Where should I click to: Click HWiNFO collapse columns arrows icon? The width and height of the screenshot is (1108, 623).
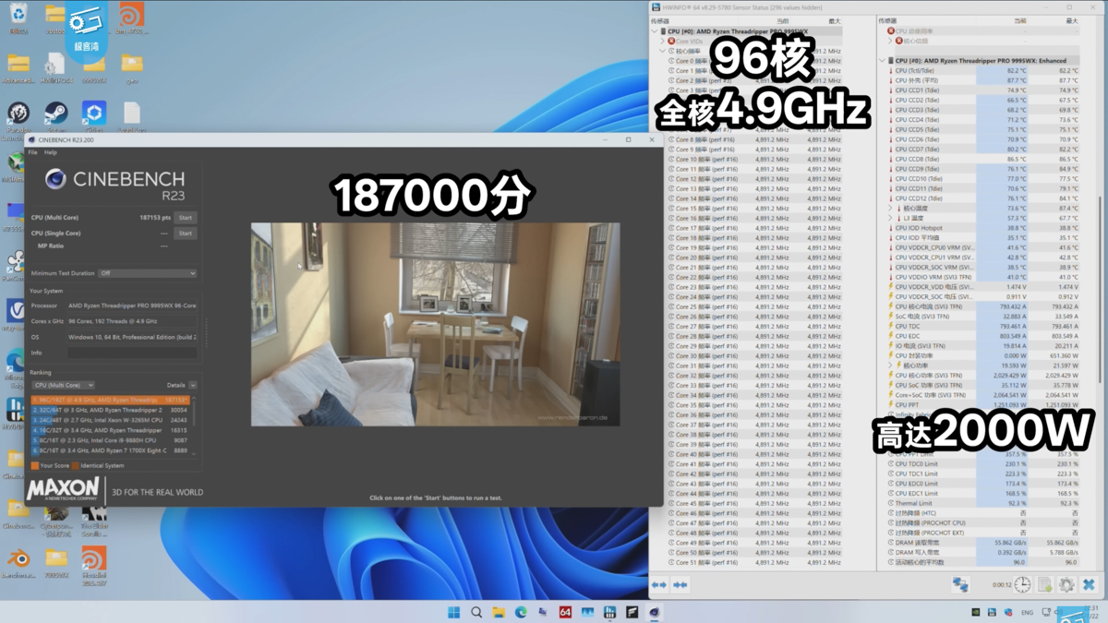pos(680,585)
